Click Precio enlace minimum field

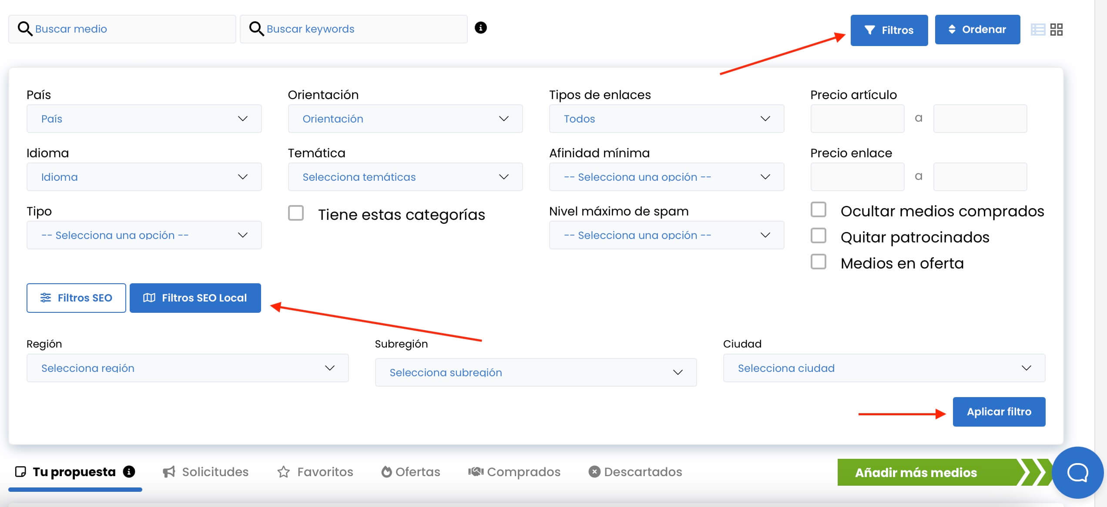coord(857,177)
